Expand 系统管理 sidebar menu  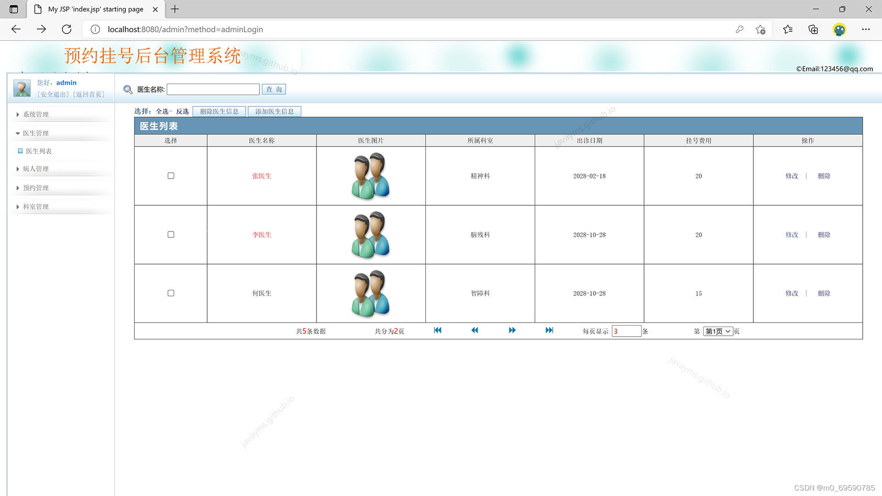pyautogui.click(x=36, y=114)
